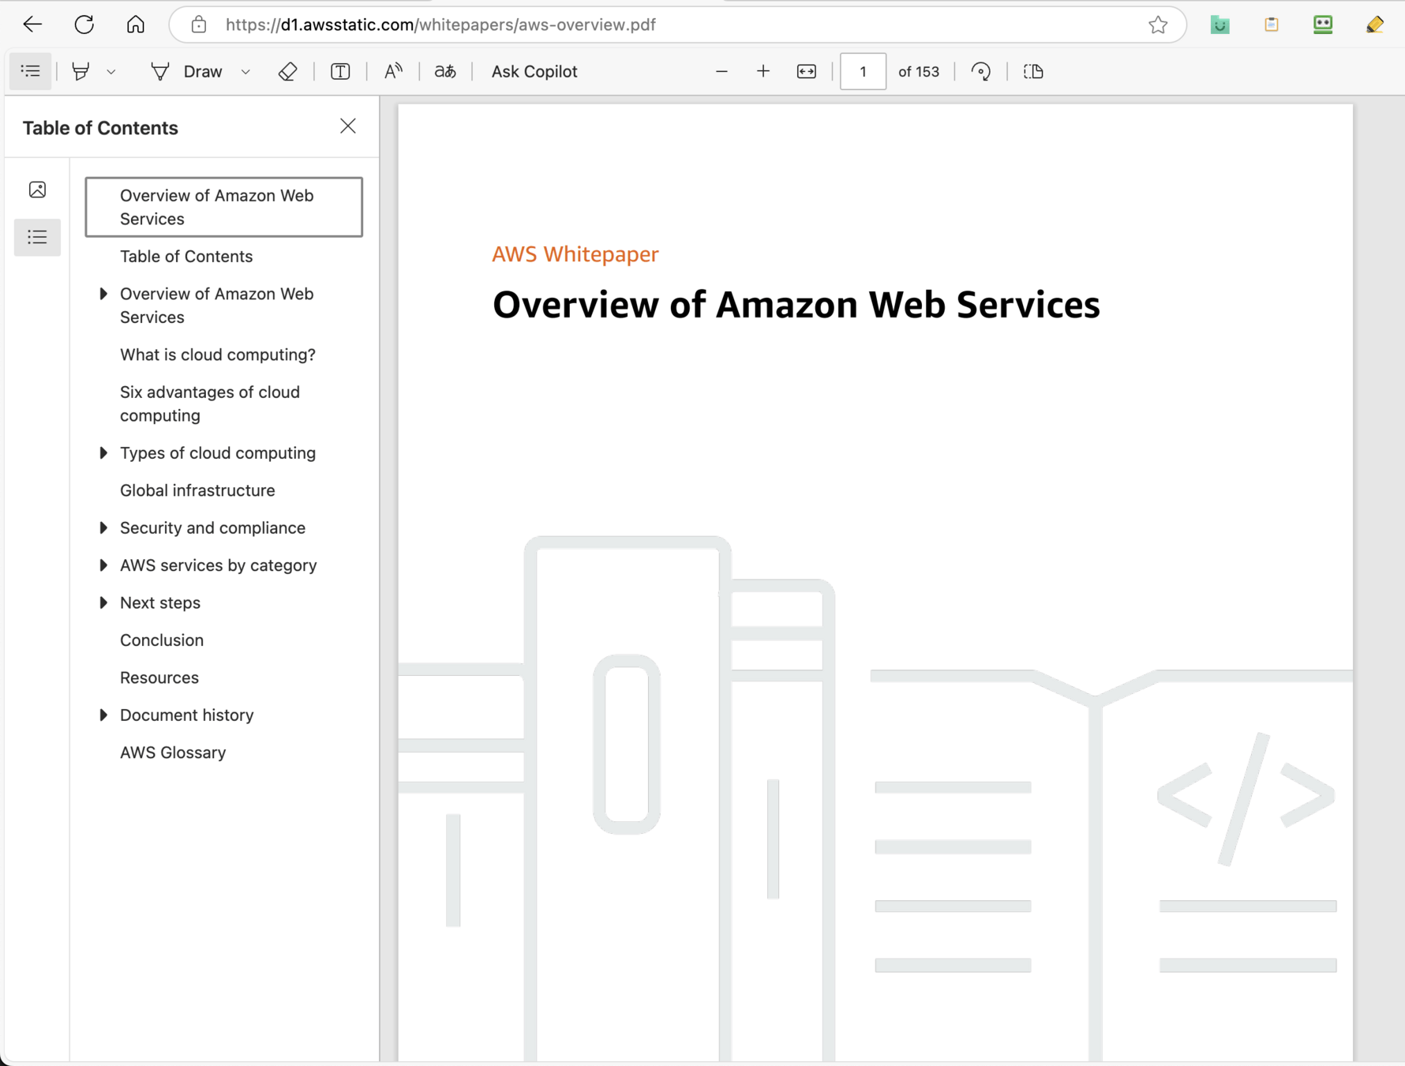Go to What is cloud computing?
This screenshot has width=1405, height=1066.
[x=218, y=355]
